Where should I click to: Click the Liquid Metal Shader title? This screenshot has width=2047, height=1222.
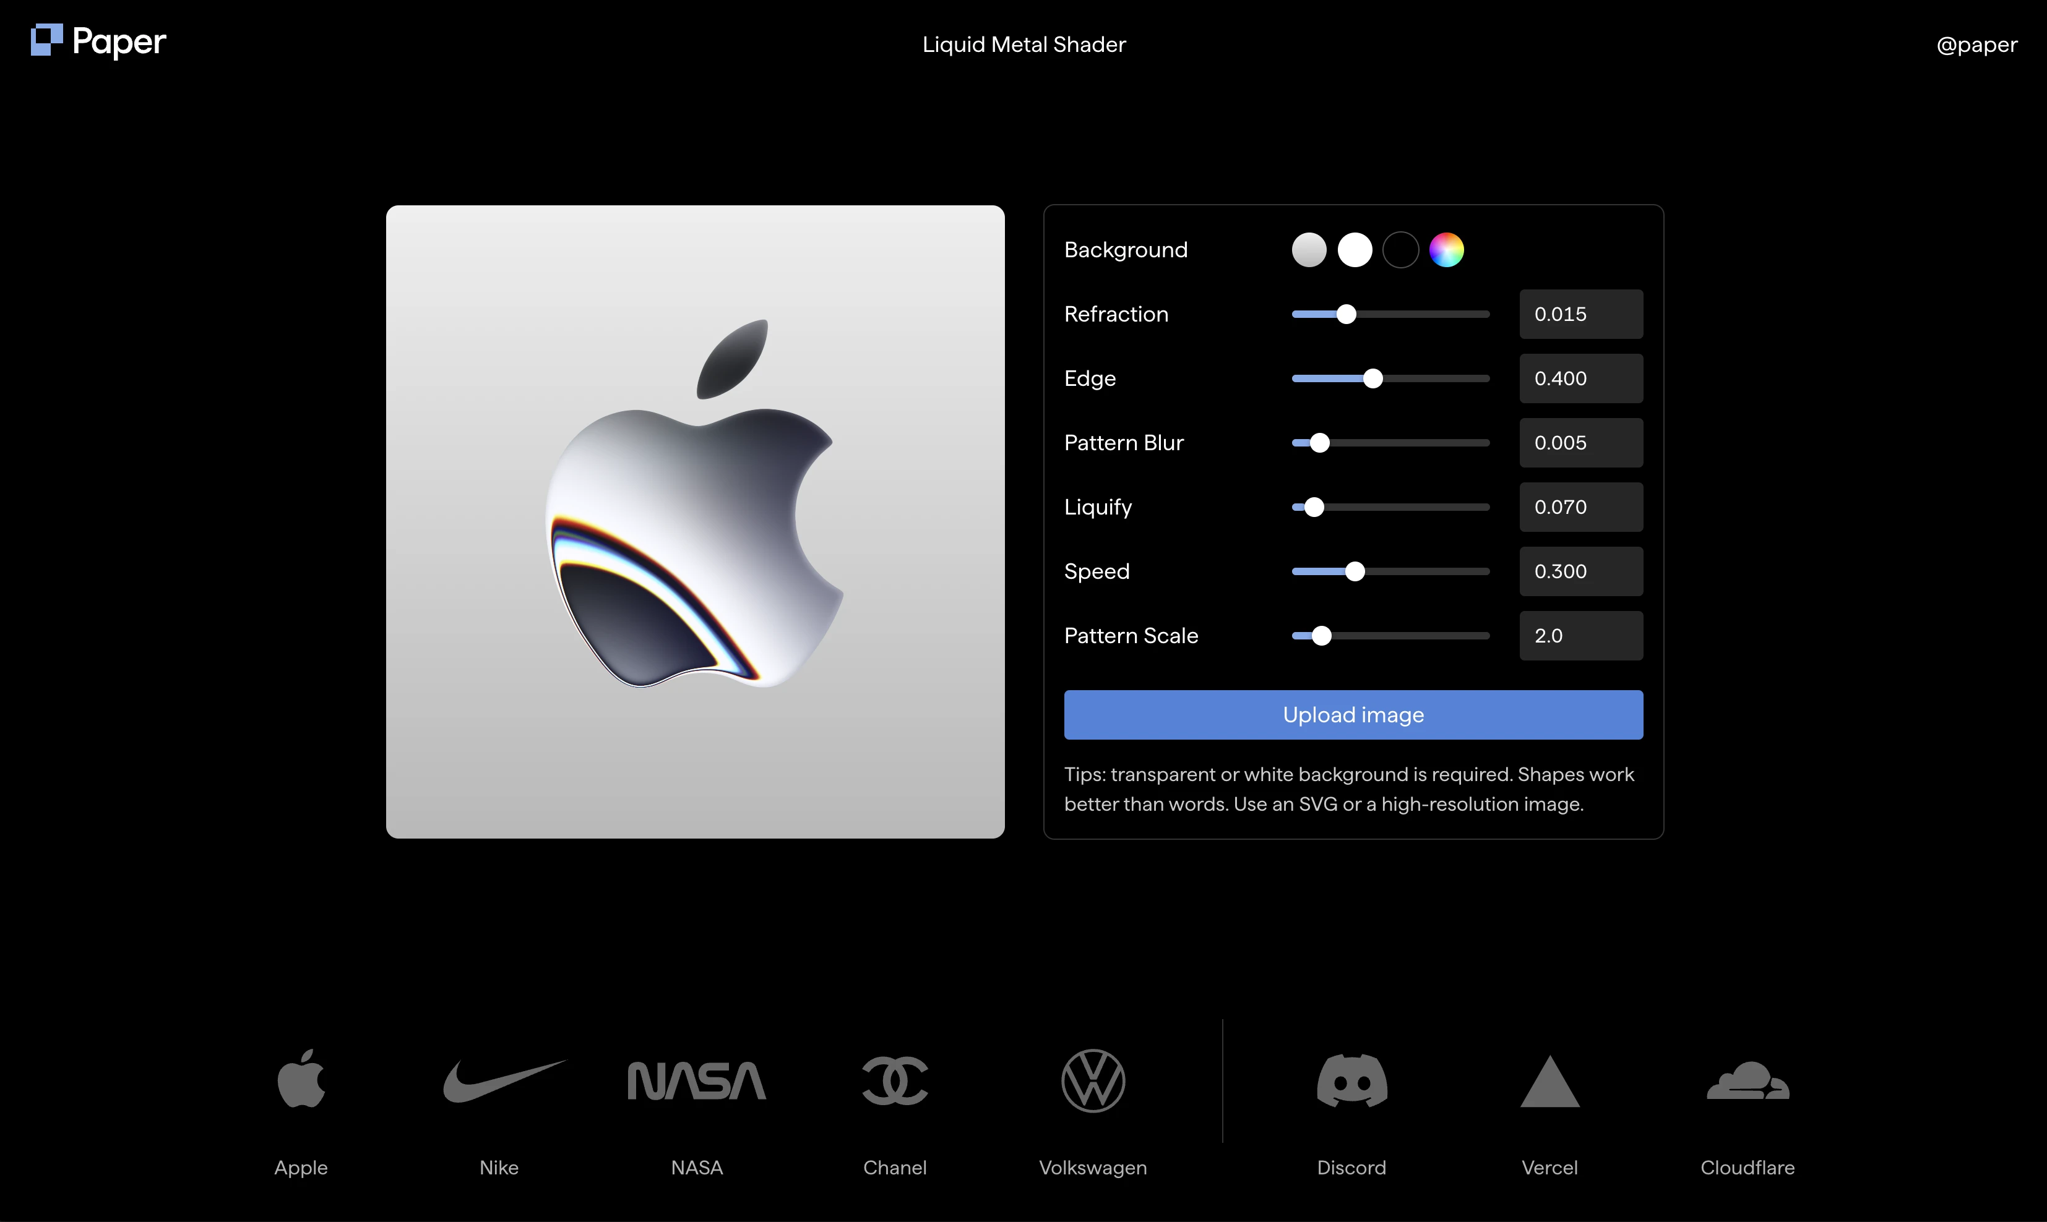click(x=1024, y=45)
